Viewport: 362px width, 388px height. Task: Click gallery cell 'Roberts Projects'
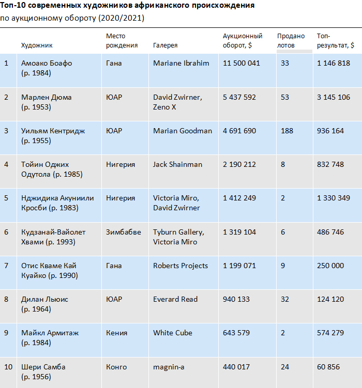click(x=180, y=266)
